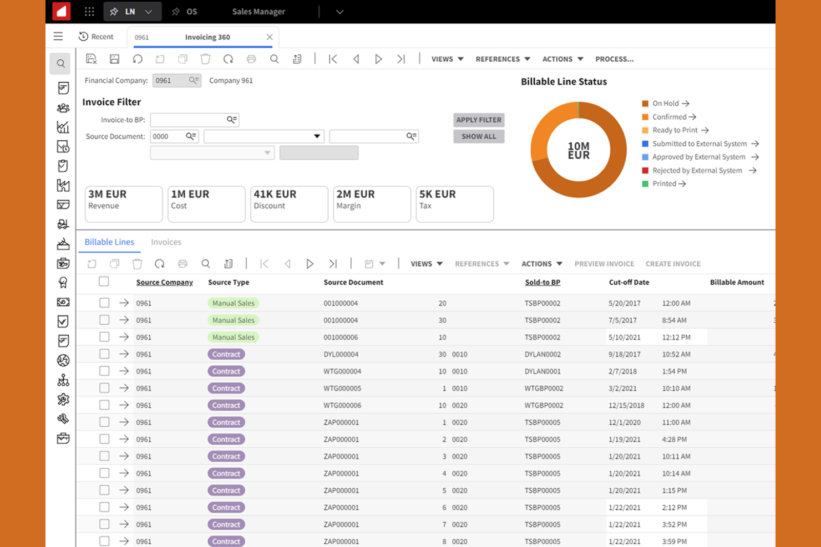Viewport: 821px width, 547px height.
Task: Check the row for WTG000006
Action: coord(104,405)
